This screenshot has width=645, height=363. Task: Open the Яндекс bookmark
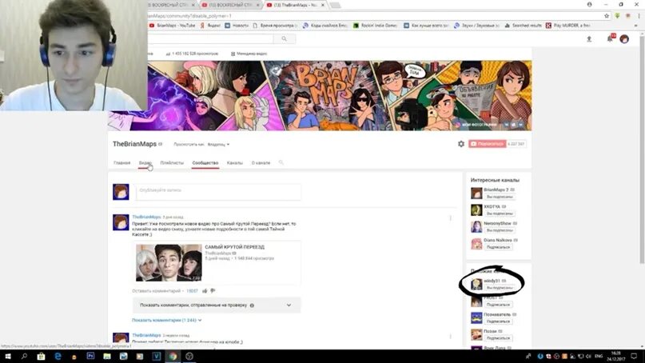click(210, 26)
